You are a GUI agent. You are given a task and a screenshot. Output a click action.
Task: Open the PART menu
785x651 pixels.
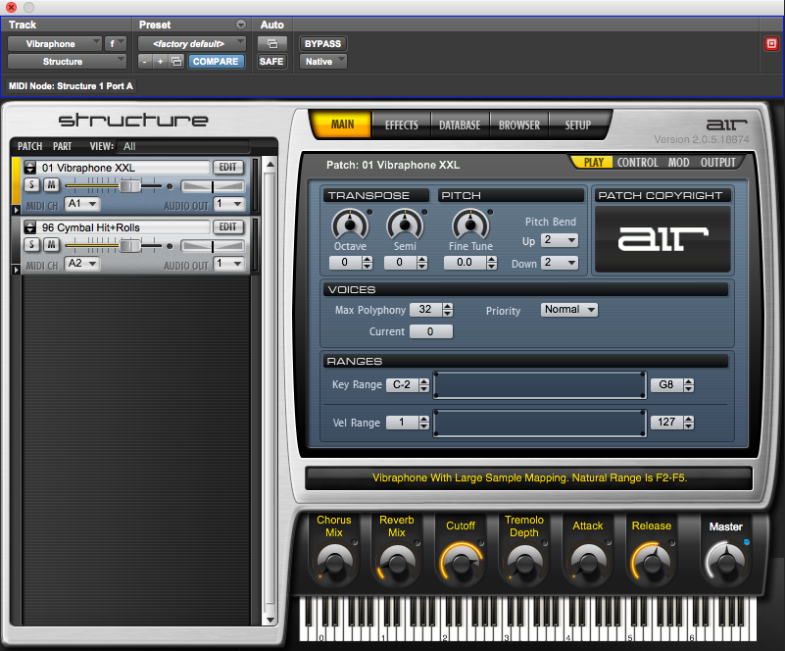tap(62, 146)
